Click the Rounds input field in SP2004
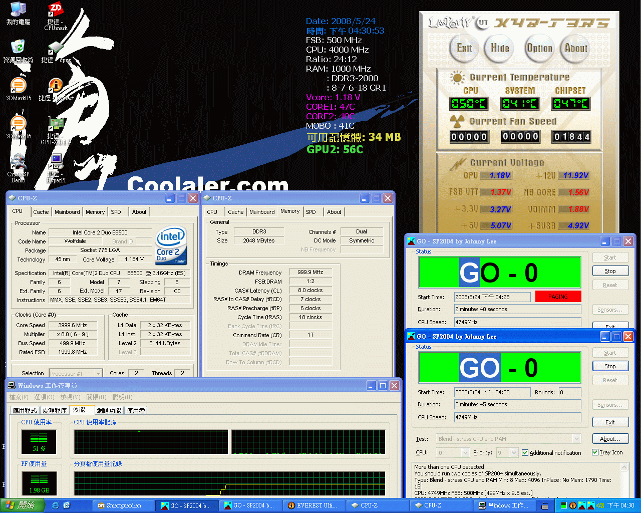 point(570,392)
